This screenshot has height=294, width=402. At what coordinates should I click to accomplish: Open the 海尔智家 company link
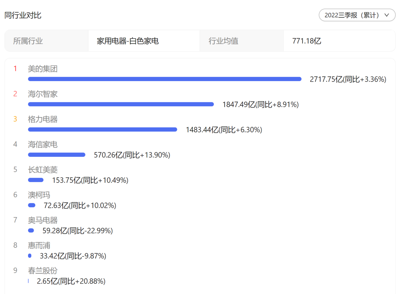(43, 94)
